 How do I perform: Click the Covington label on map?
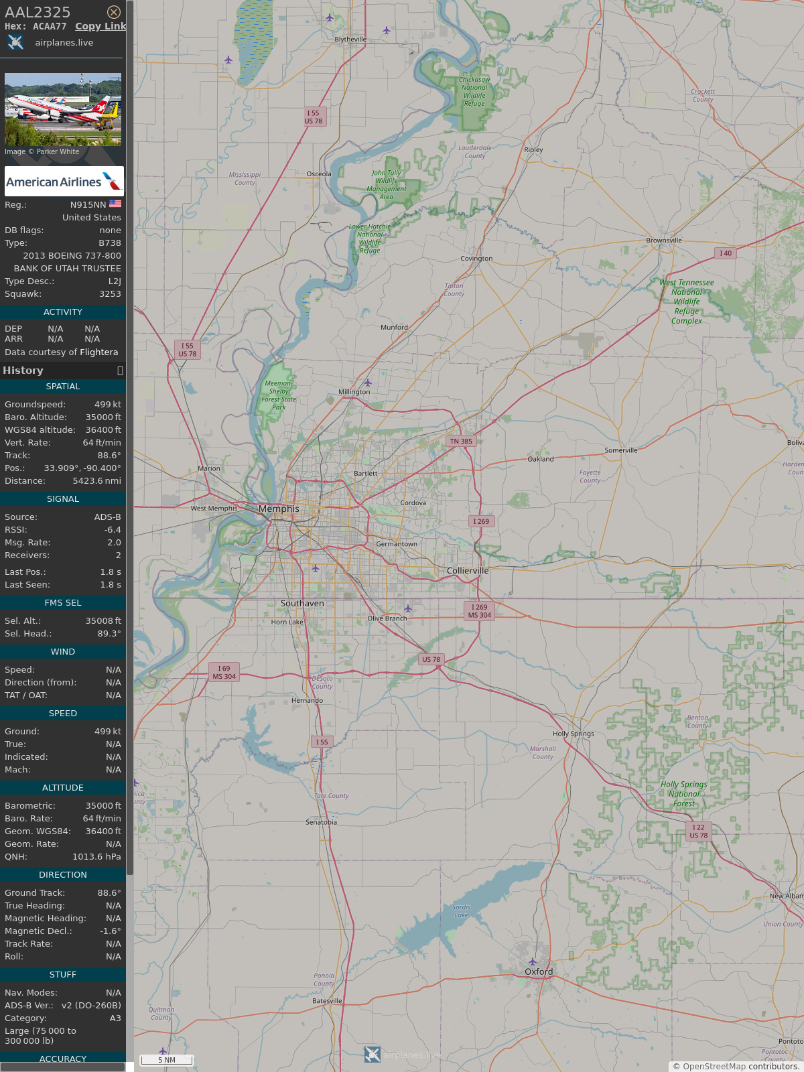[476, 259]
